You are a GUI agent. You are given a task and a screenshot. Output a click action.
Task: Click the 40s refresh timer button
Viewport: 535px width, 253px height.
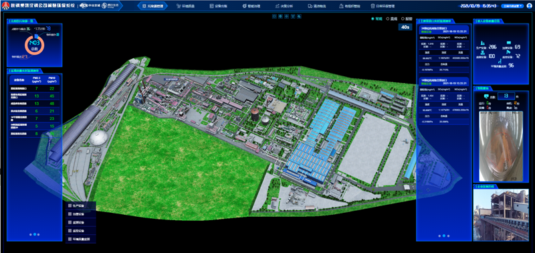point(405,27)
